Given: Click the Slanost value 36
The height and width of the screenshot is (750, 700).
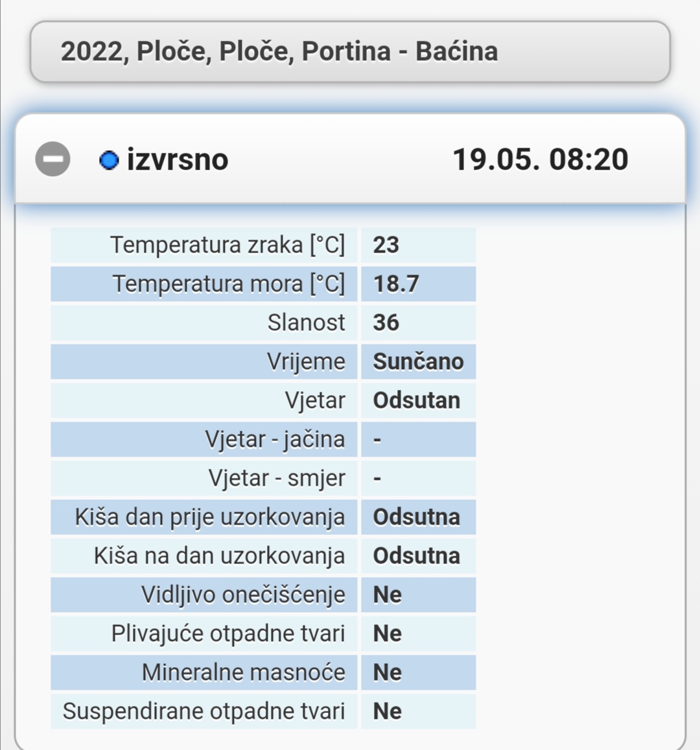Looking at the screenshot, I should pos(386,323).
